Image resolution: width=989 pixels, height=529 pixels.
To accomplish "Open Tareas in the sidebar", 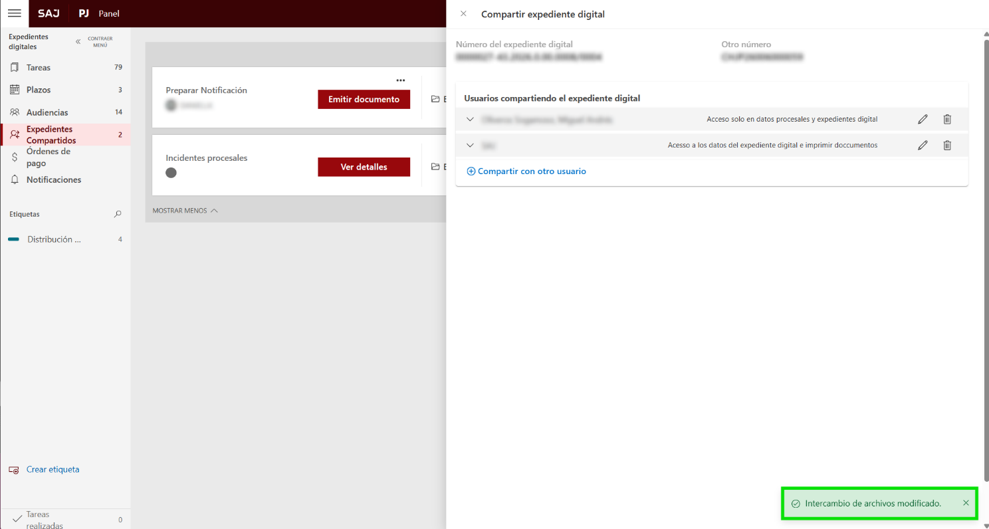I will click(x=39, y=68).
